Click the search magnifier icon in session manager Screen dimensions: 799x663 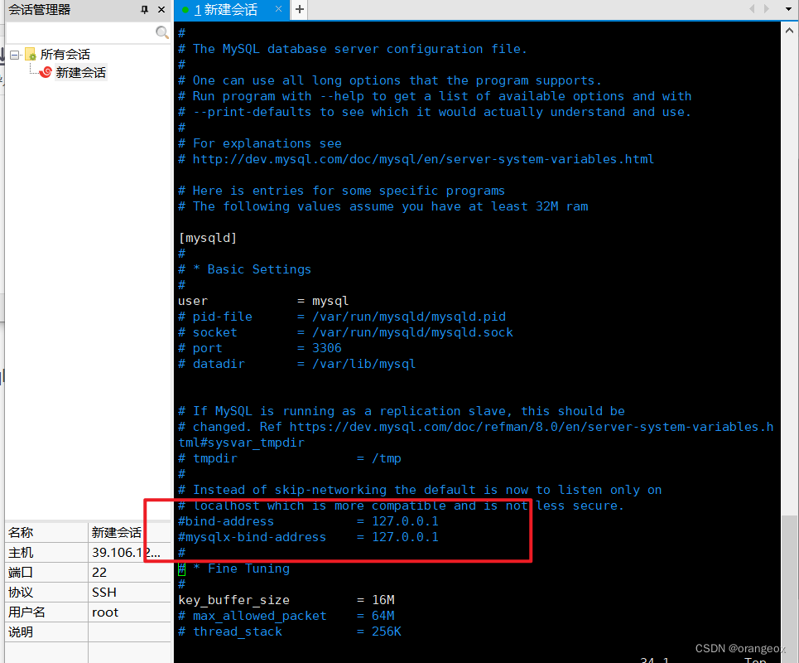162,32
